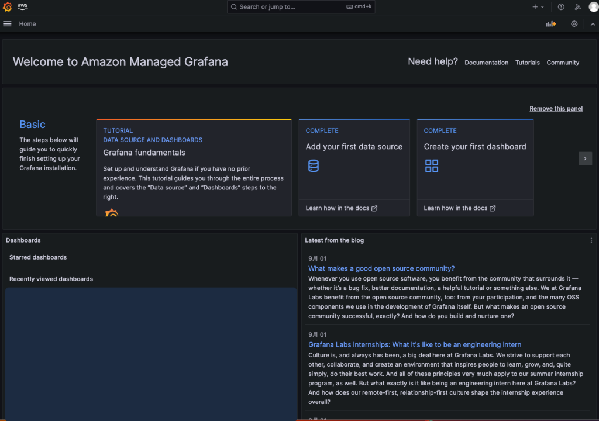Advance the Basic panel carousel with the right arrow
The width and height of the screenshot is (599, 421).
coord(585,158)
